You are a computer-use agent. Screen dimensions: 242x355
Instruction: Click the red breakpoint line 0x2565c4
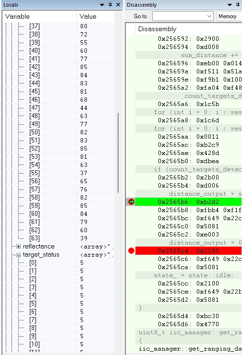[189, 250]
